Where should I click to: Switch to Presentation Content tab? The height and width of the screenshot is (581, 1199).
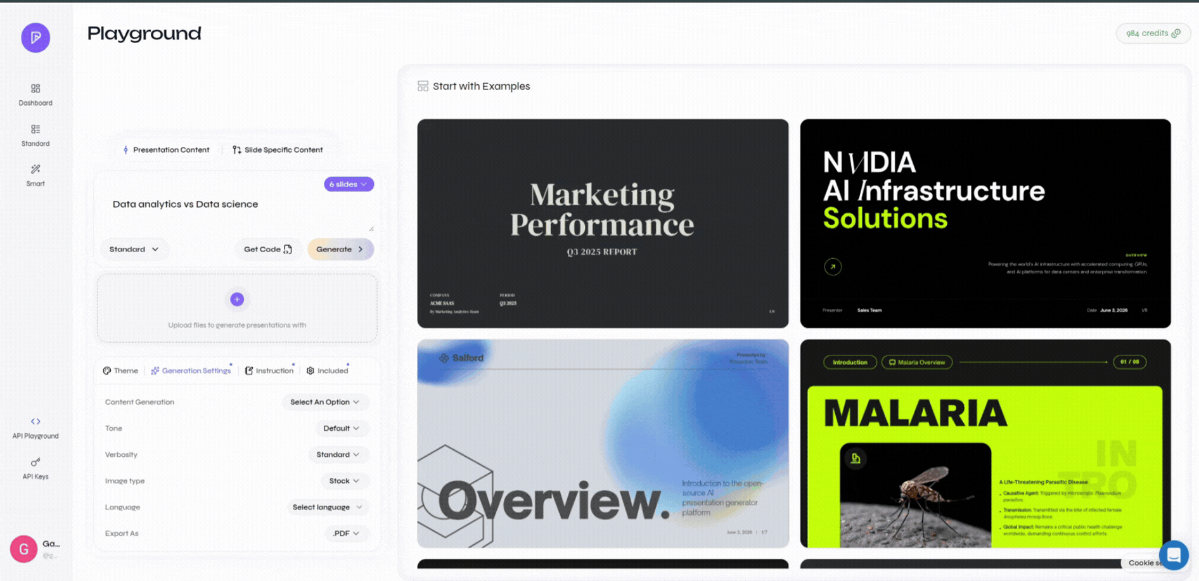pyautogui.click(x=166, y=150)
